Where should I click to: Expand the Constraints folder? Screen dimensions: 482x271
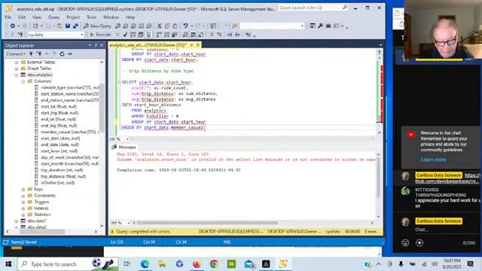coord(23,196)
